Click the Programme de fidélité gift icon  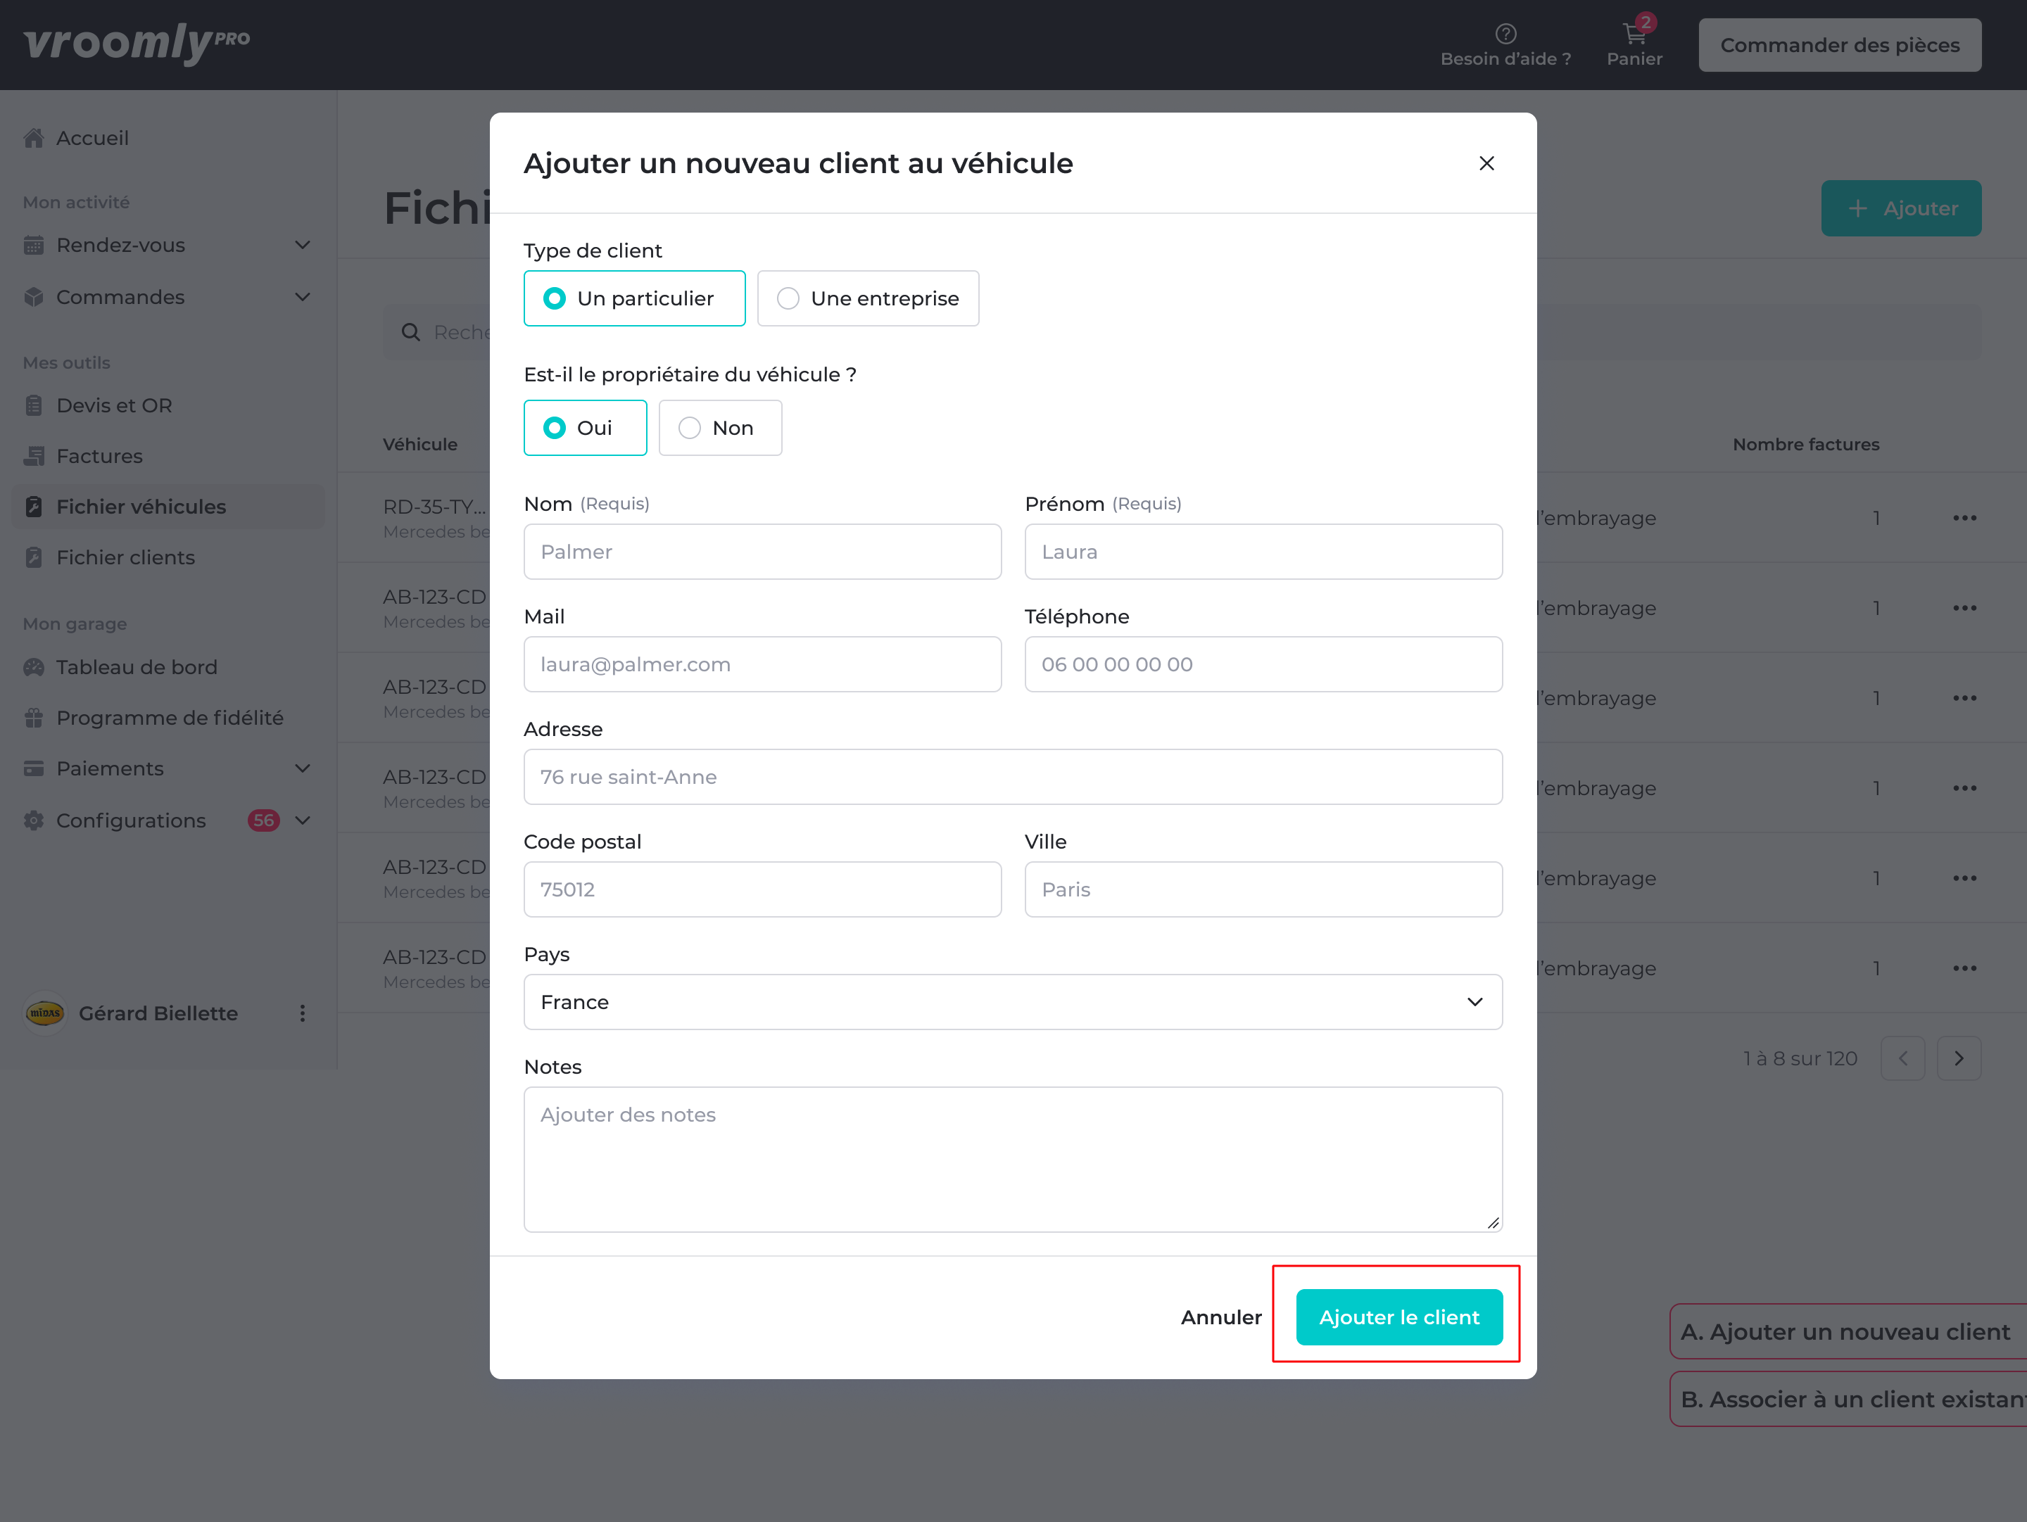(x=34, y=718)
